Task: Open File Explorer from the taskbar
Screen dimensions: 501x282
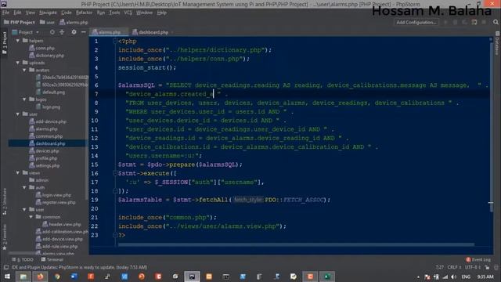Action: pos(23,277)
